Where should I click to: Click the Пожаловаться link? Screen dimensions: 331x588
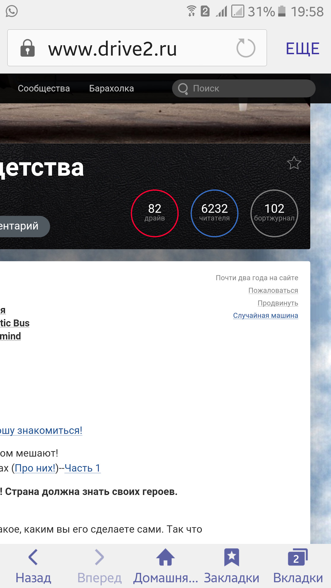click(x=273, y=290)
